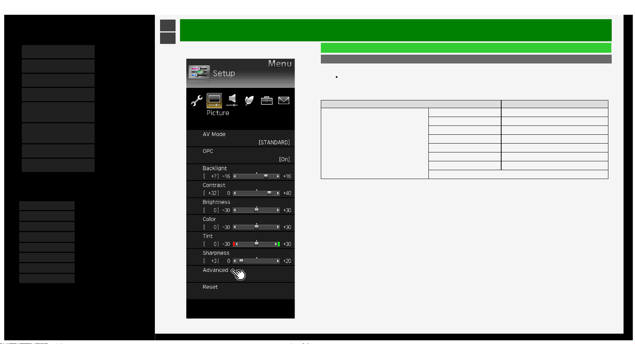This screenshot has height=344, width=635.
Task: Click the Backlight slider handle
Action: coord(266,176)
